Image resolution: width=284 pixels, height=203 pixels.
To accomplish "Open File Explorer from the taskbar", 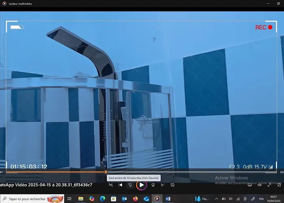I will tap(81, 199).
